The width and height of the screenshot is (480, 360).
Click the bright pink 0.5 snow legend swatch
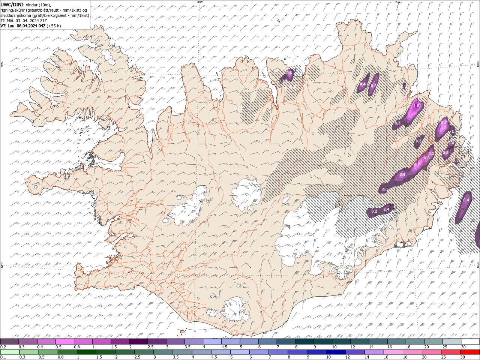click(x=64, y=342)
